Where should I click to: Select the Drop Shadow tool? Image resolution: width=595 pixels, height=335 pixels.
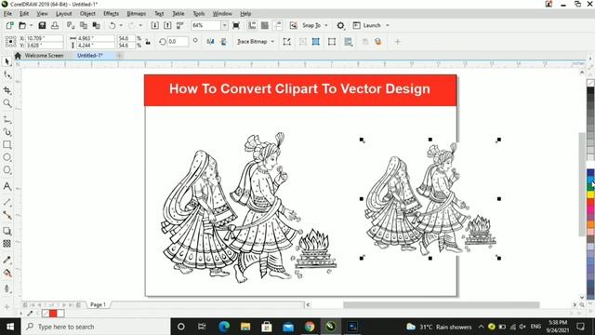(7, 231)
